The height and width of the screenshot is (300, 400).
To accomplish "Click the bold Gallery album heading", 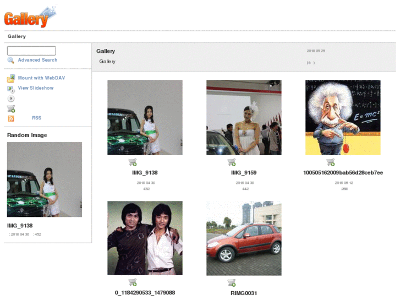I will [x=106, y=51].
